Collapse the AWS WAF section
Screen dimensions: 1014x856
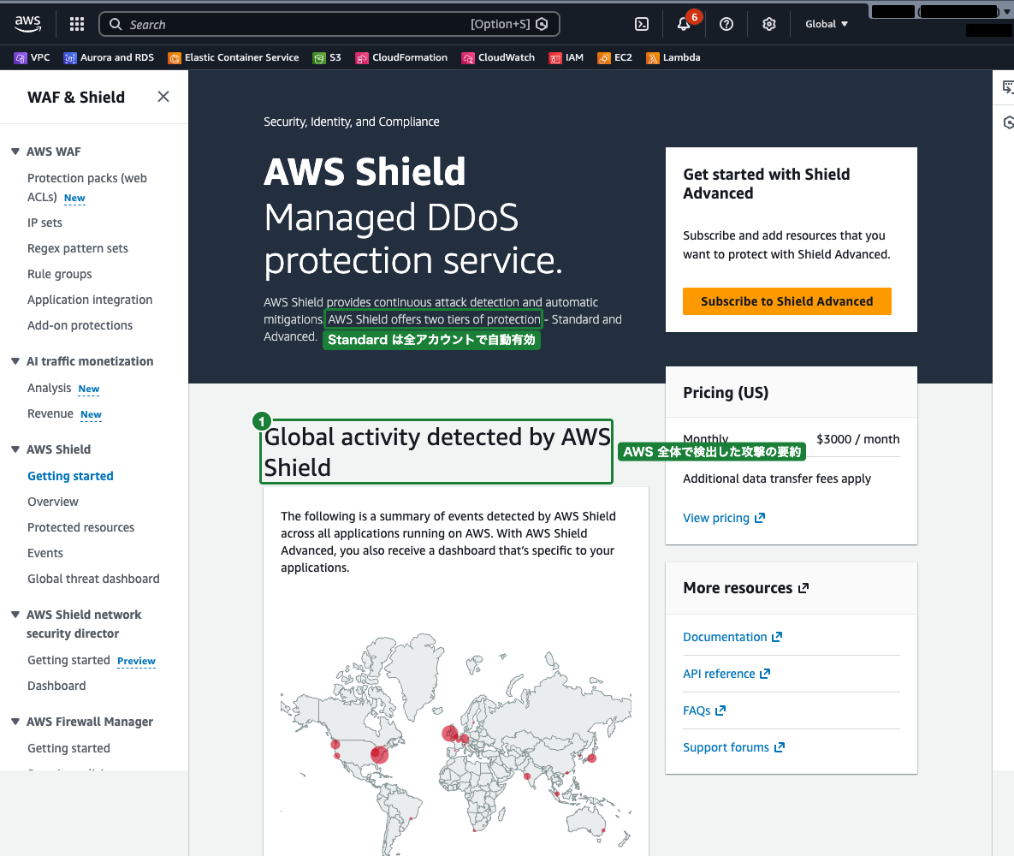[15, 152]
